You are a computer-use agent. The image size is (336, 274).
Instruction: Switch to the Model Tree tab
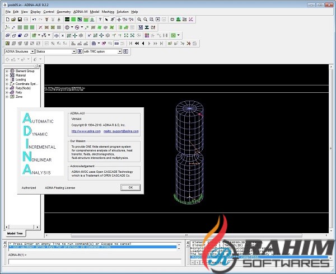(15, 233)
